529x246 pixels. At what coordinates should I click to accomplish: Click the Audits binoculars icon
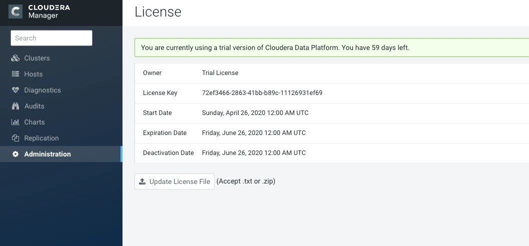[15, 106]
